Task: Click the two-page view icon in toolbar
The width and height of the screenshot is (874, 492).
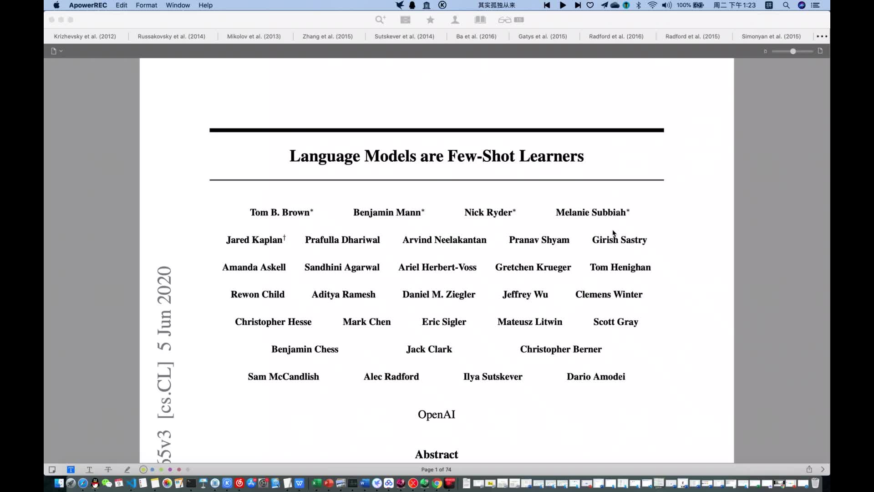Action: (480, 20)
